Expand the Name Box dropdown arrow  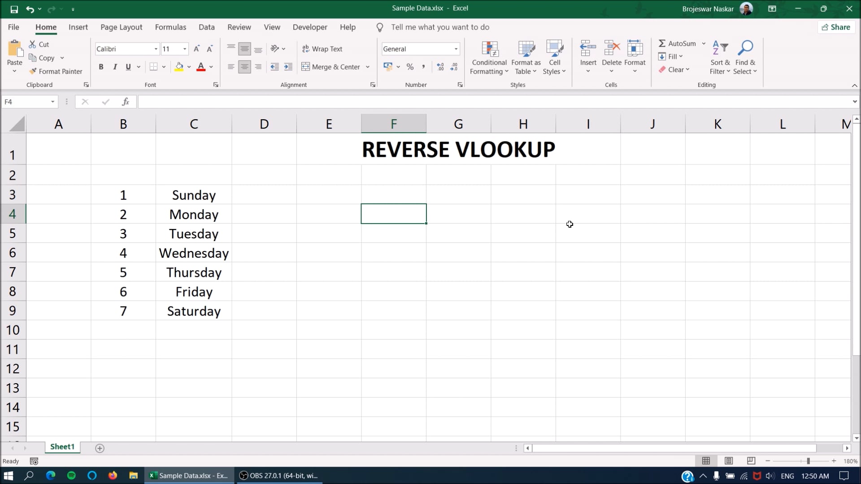52,102
